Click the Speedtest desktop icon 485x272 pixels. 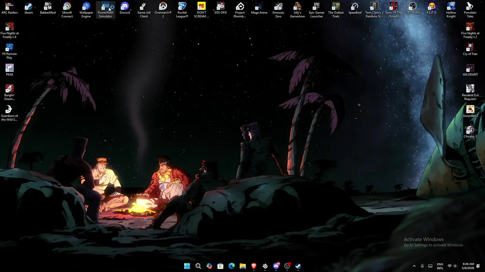click(x=355, y=8)
